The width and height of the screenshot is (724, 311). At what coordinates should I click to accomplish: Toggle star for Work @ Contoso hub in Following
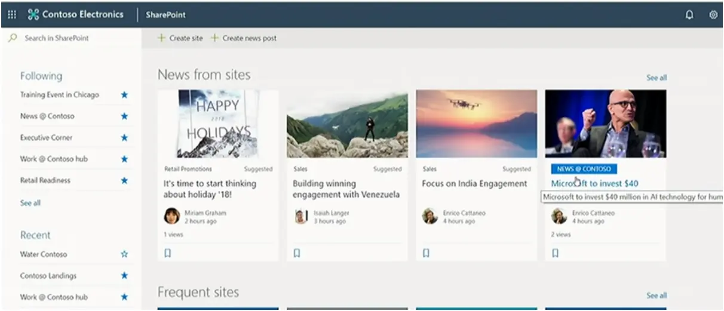click(x=124, y=159)
